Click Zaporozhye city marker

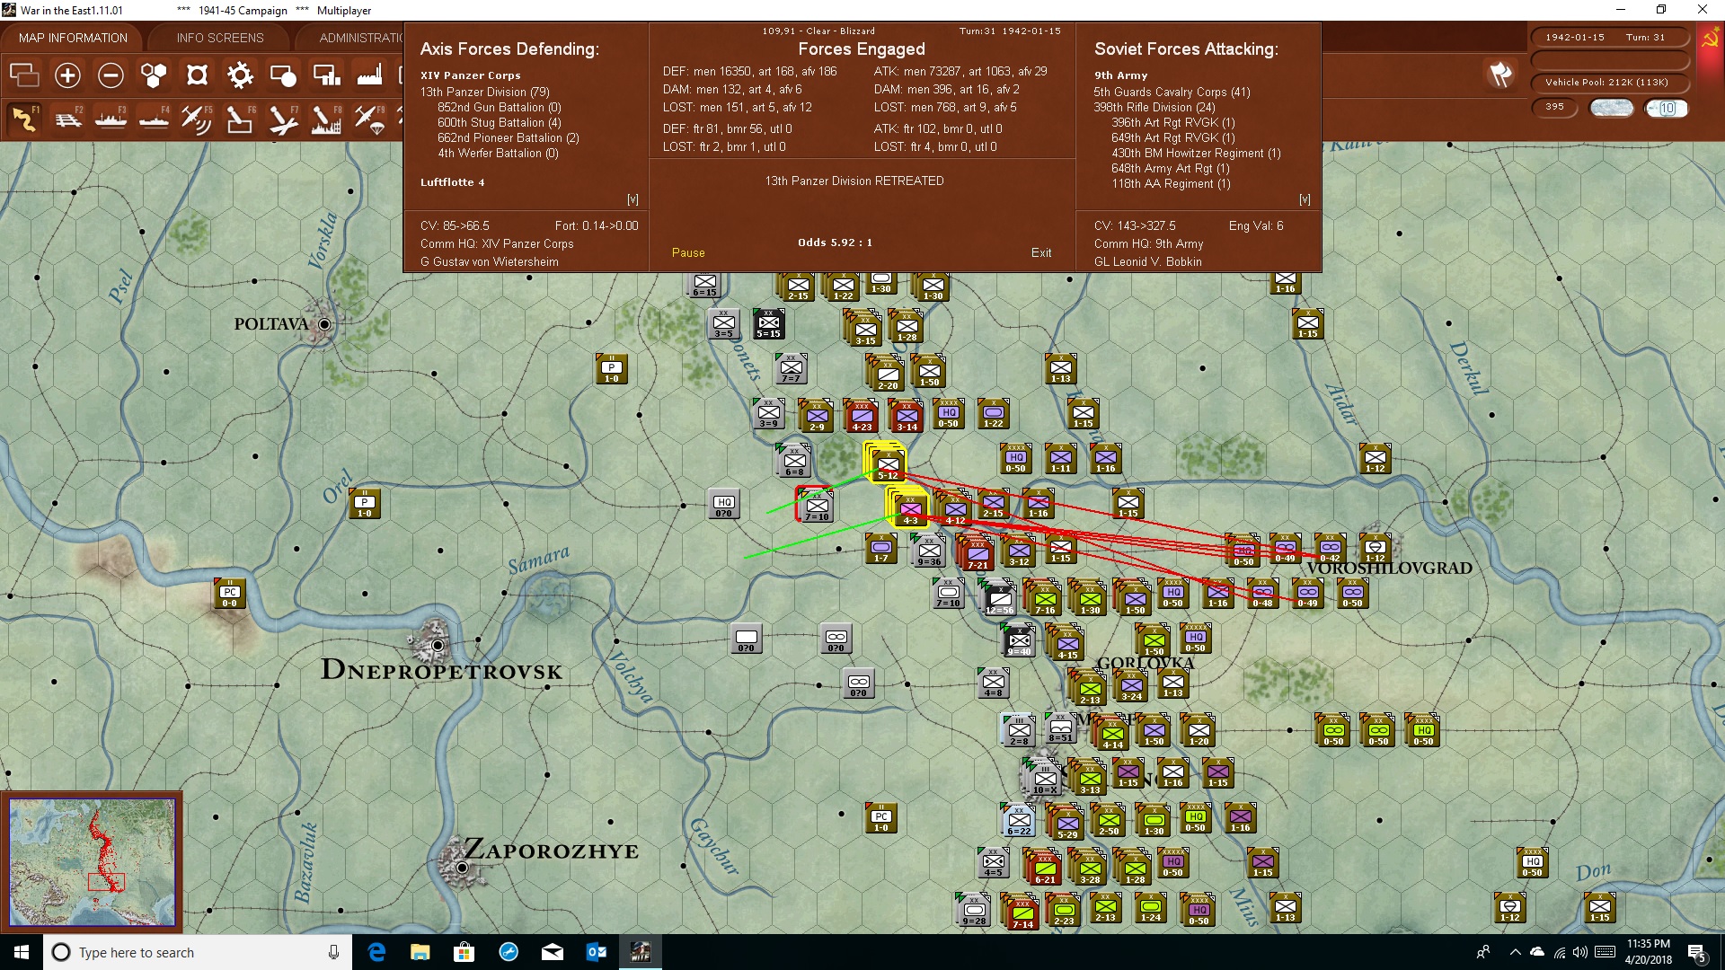point(462,867)
